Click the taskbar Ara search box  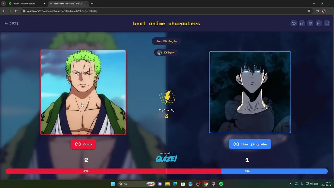[137, 184]
